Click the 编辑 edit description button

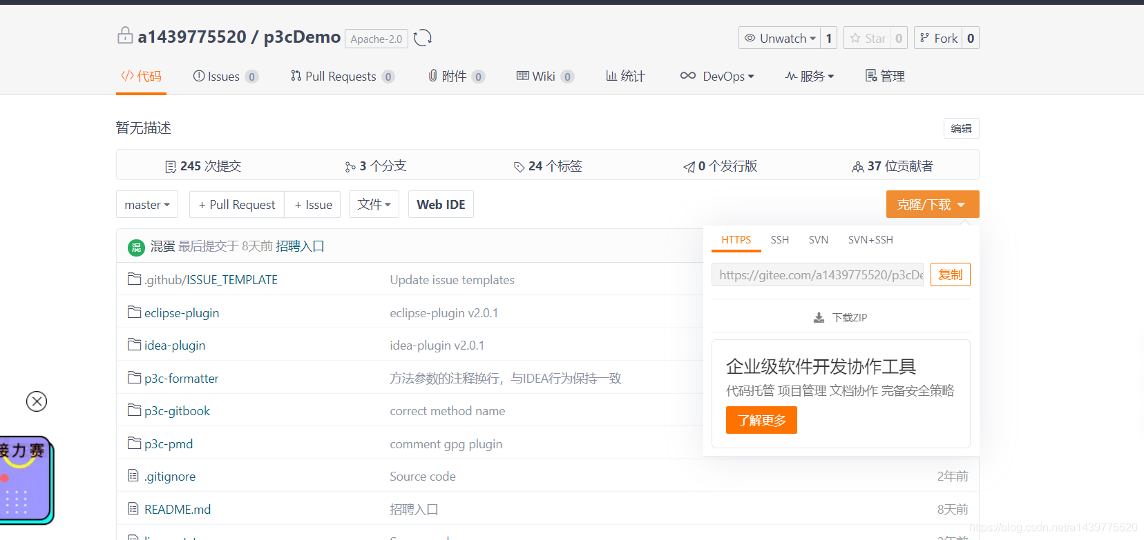coord(961,128)
